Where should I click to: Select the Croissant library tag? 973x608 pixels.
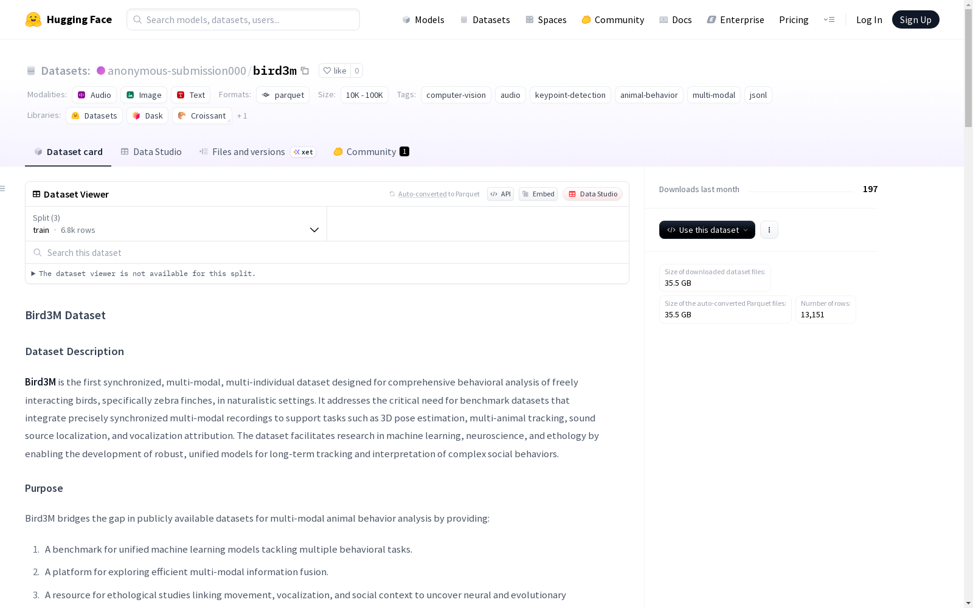pyautogui.click(x=202, y=116)
